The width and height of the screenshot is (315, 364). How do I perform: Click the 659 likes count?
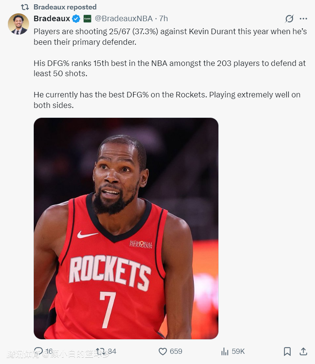tap(176, 351)
